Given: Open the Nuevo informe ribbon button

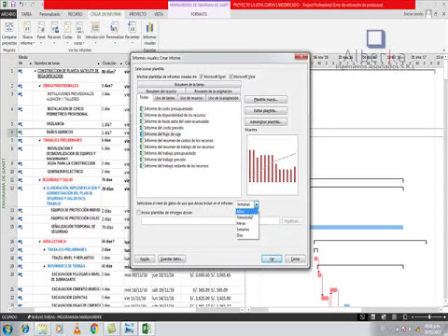Looking at the screenshot, I should (x=27, y=34).
